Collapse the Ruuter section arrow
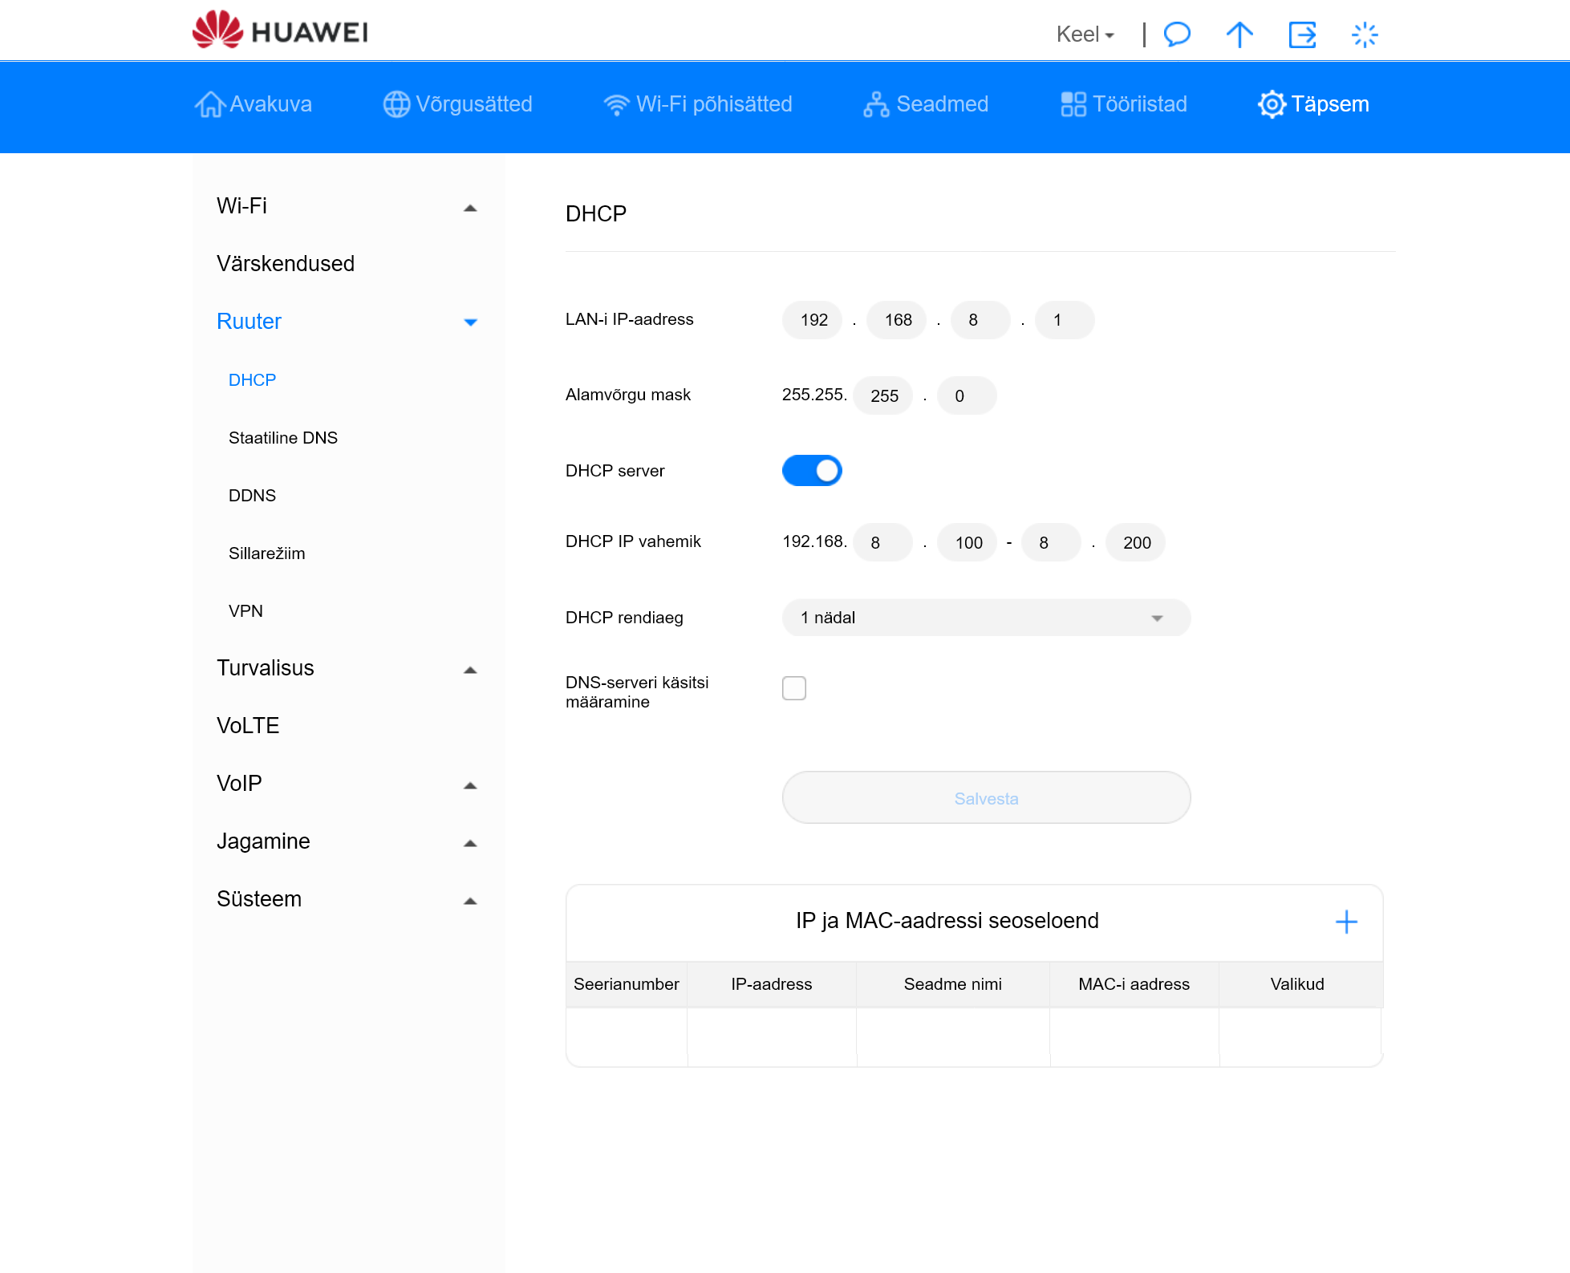The image size is (1570, 1273). 470,322
